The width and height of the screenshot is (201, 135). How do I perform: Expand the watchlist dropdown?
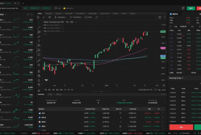(x=6, y=15)
